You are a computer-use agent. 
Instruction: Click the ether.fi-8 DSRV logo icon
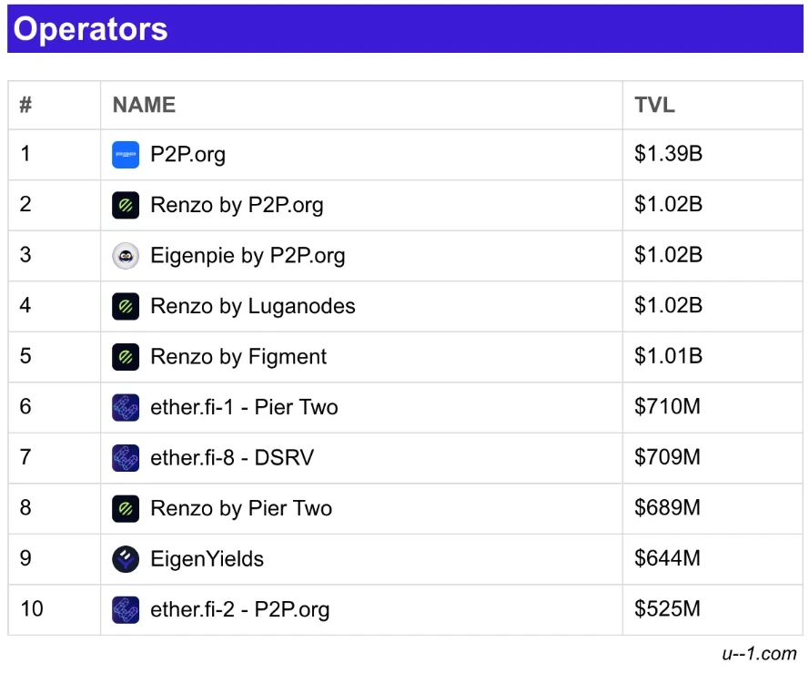click(126, 458)
